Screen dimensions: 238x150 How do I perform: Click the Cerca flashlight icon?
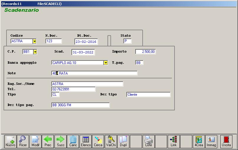[98, 141]
